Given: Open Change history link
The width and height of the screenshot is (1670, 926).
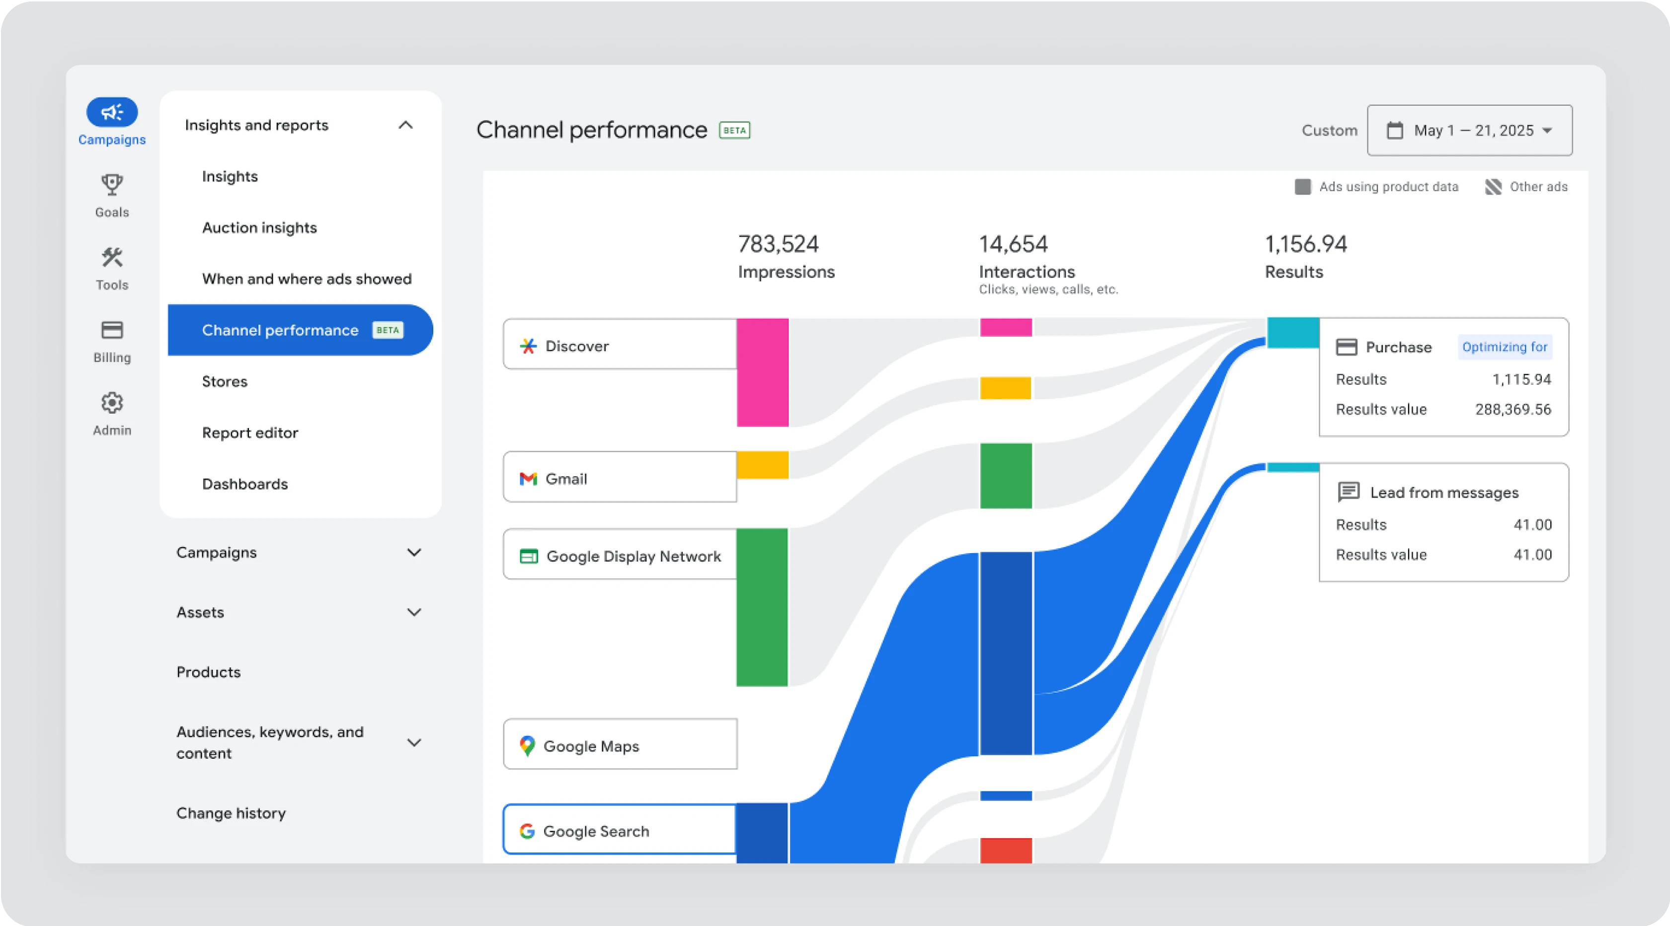Looking at the screenshot, I should point(231,813).
